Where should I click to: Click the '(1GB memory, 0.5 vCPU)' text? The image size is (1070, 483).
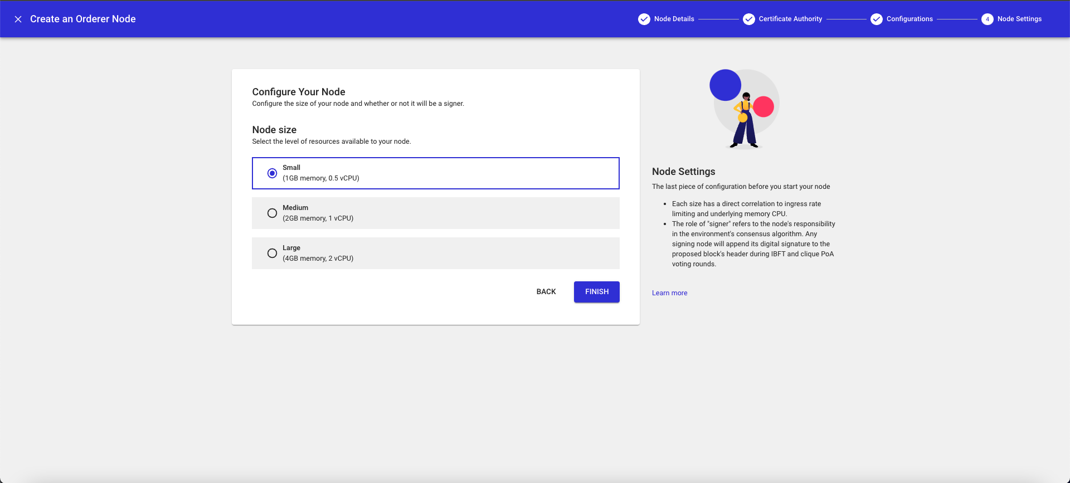click(321, 178)
